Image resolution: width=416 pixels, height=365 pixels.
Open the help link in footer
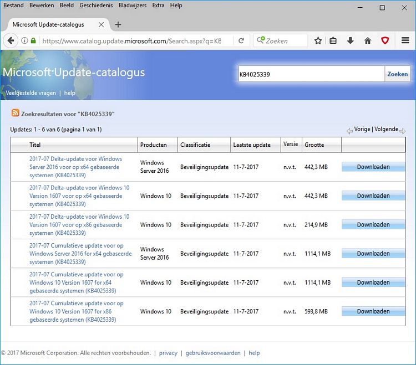pyautogui.click(x=254, y=353)
